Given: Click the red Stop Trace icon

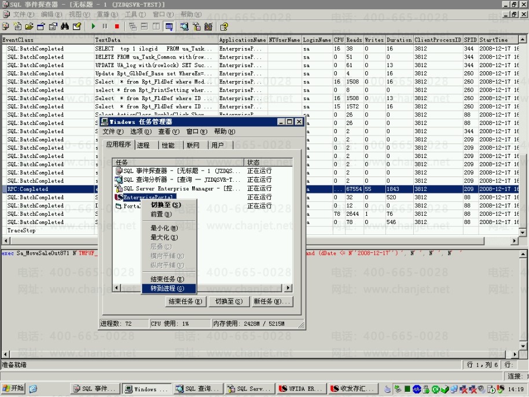Looking at the screenshot, I should (x=117, y=26).
